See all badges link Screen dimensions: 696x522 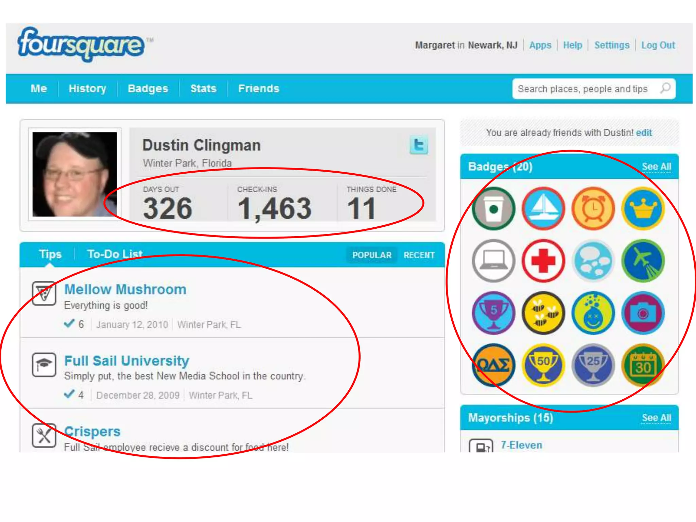coord(656,167)
